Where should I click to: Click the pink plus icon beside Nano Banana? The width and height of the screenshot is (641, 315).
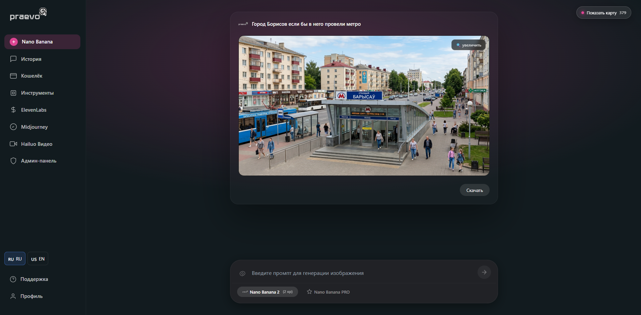[14, 42]
